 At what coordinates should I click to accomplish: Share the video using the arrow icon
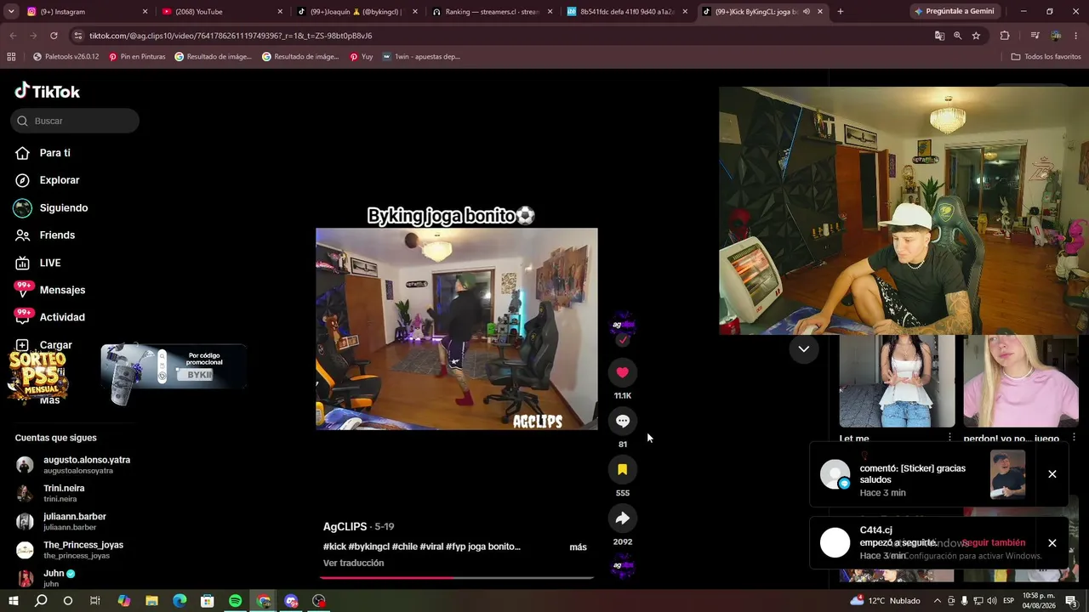[x=623, y=518]
